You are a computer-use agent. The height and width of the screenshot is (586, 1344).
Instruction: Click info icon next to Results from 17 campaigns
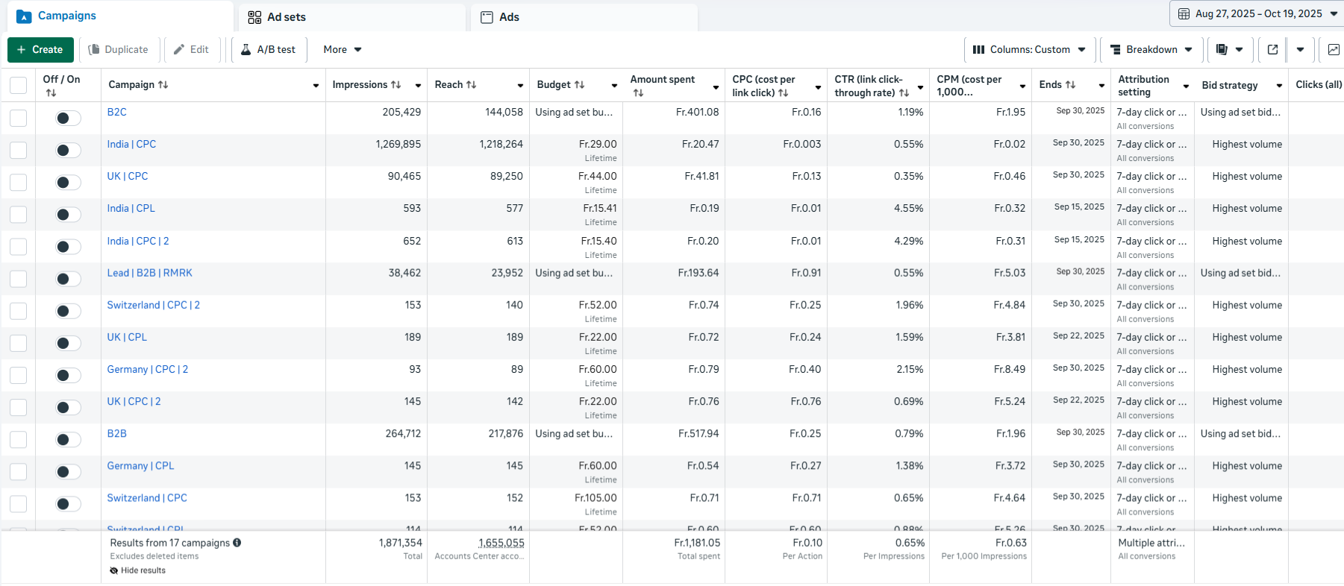pos(237,543)
